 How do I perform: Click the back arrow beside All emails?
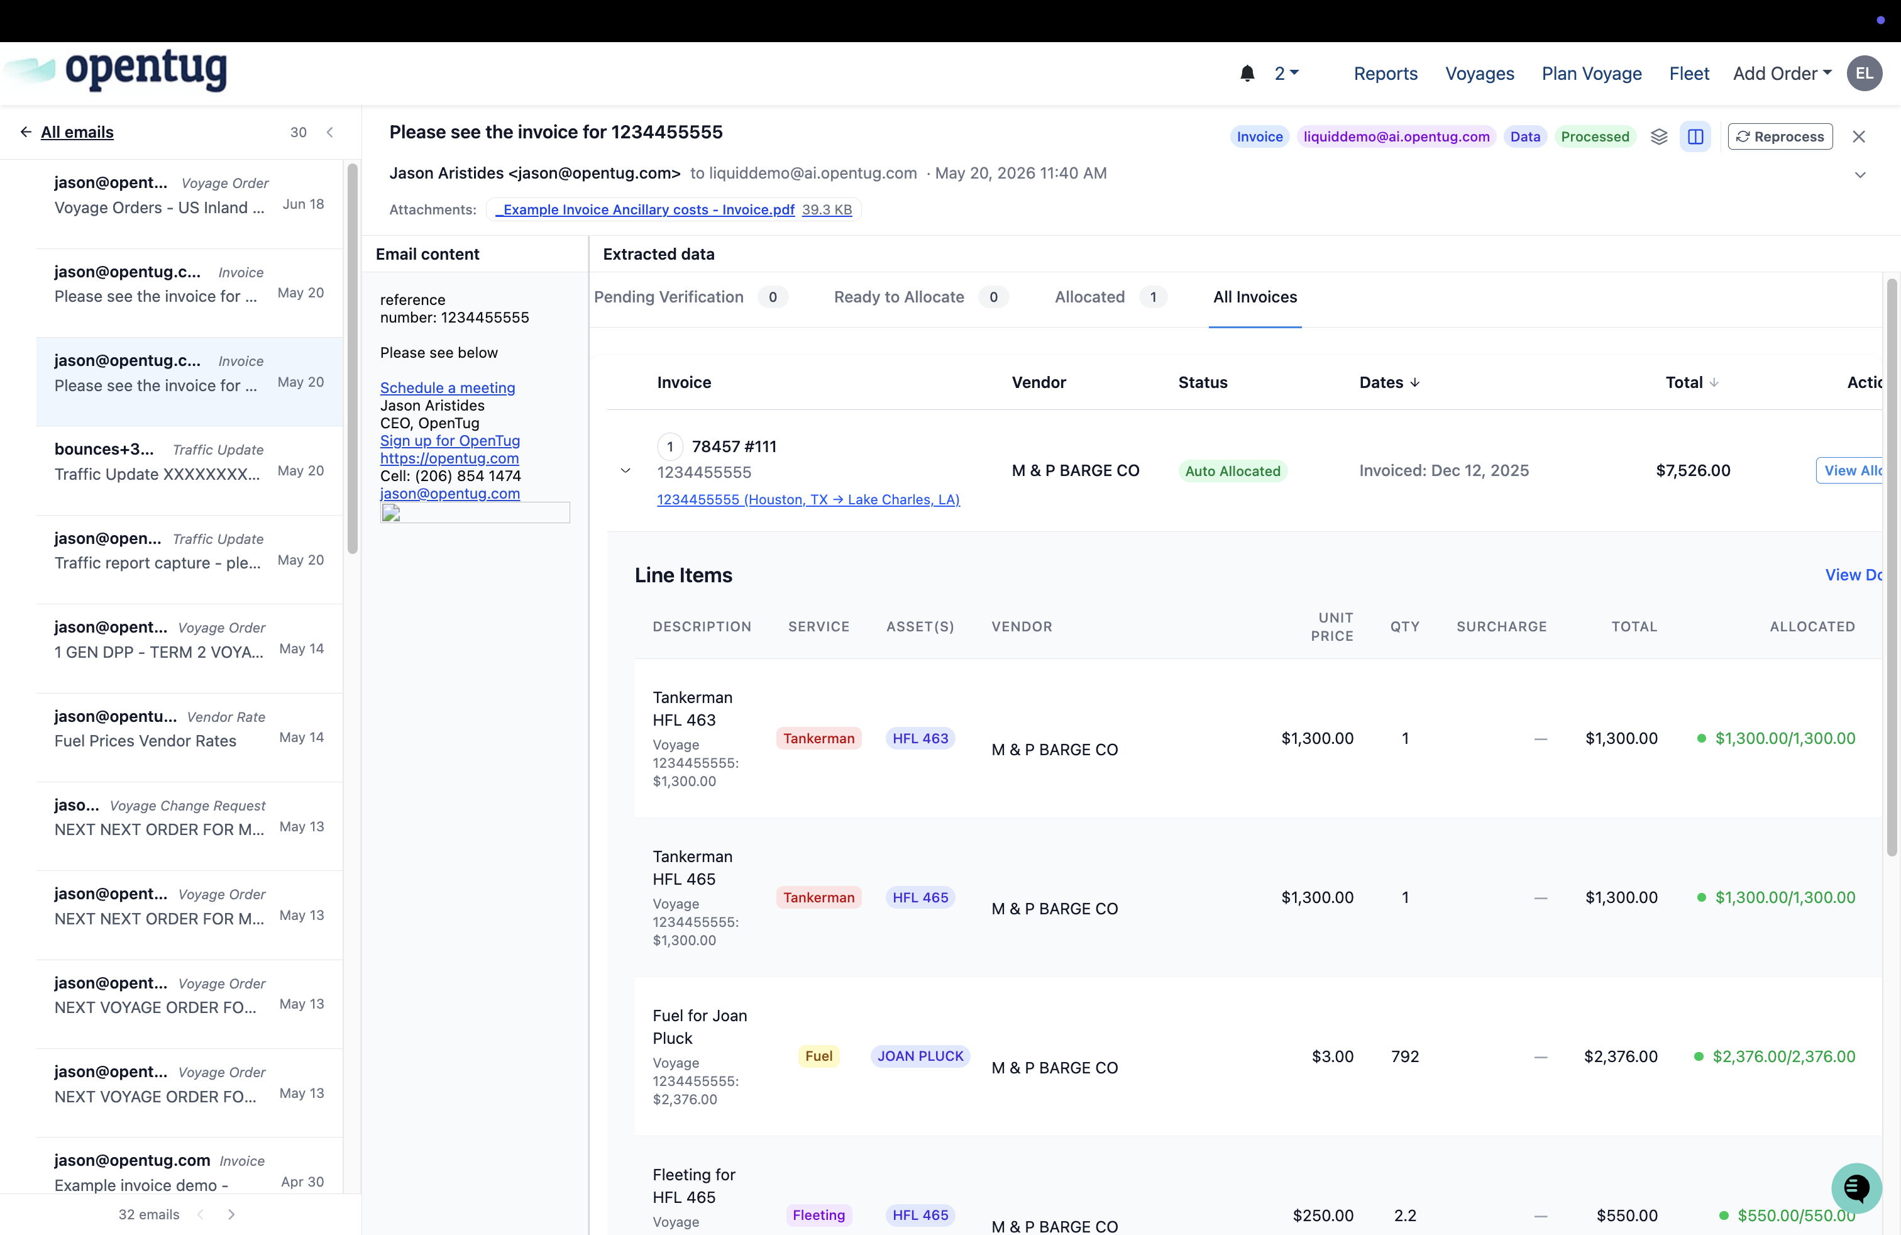point(26,132)
